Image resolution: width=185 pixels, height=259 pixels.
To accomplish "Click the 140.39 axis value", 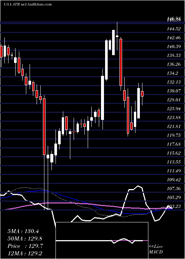I will (x=174, y=47).
